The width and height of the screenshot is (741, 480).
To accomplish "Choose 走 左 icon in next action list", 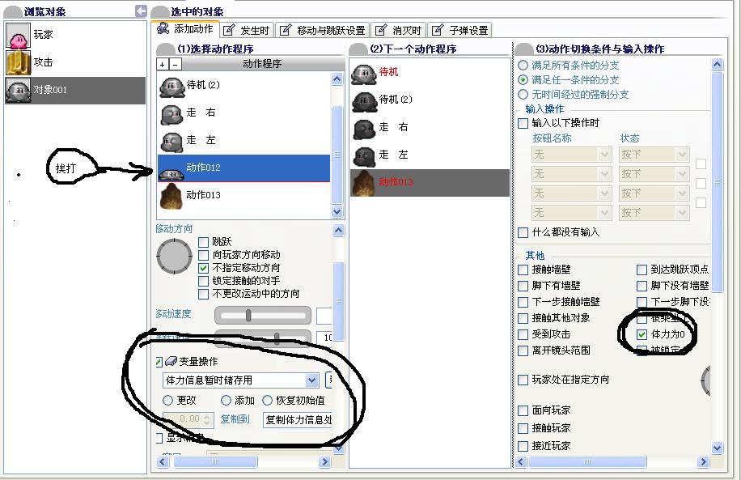I will pos(364,155).
